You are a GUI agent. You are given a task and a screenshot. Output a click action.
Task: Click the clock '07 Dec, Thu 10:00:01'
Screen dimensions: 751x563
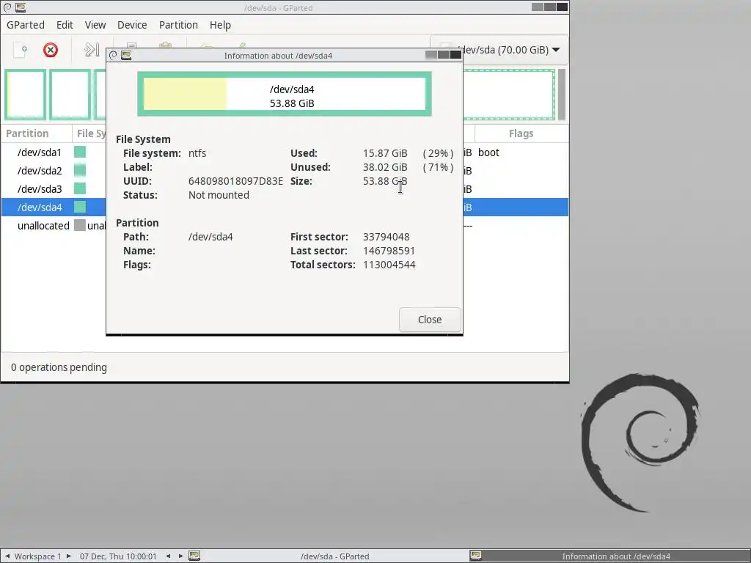tap(118, 556)
